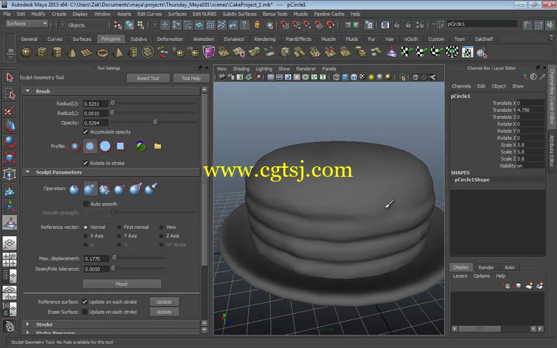The image size is (557, 348).
Task: Click the Tool Help button
Action: [x=191, y=78]
